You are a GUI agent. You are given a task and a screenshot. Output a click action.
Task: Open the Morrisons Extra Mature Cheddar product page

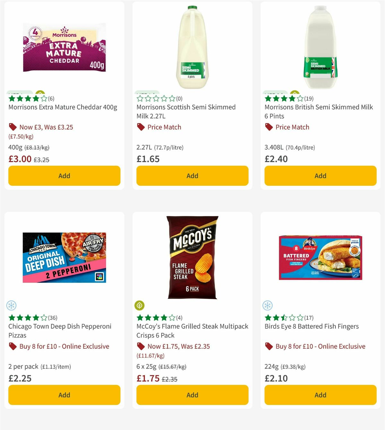click(x=63, y=107)
